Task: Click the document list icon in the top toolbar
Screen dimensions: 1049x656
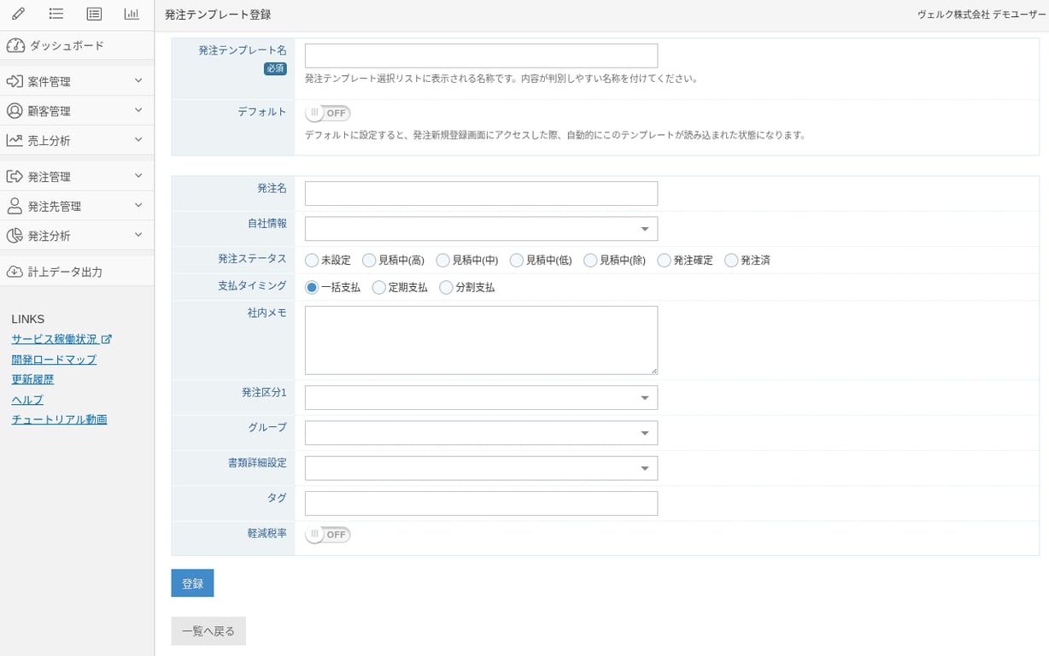Action: coord(93,13)
